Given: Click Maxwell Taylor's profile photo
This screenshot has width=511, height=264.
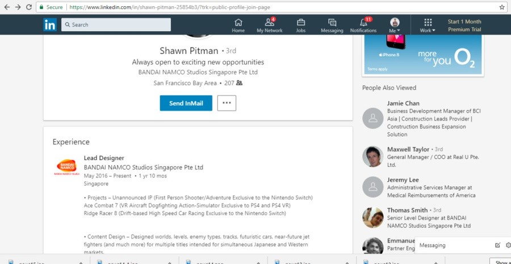Looking at the screenshot, I should pyautogui.click(x=373, y=157).
